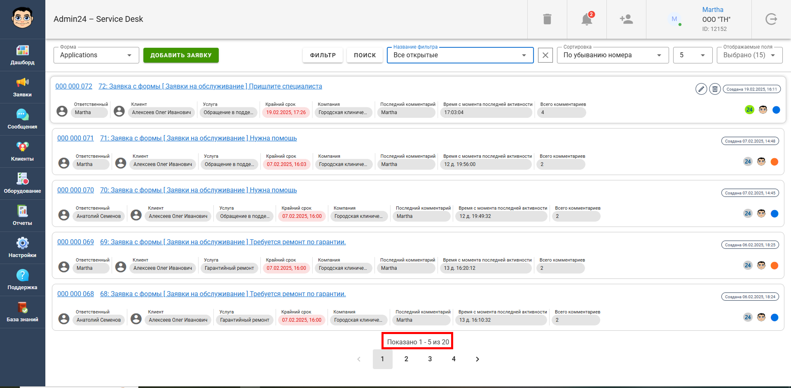Image resolution: width=791 pixels, height=388 pixels.
Task: Click the 24 badge on ticket 069
Action: [x=748, y=265]
